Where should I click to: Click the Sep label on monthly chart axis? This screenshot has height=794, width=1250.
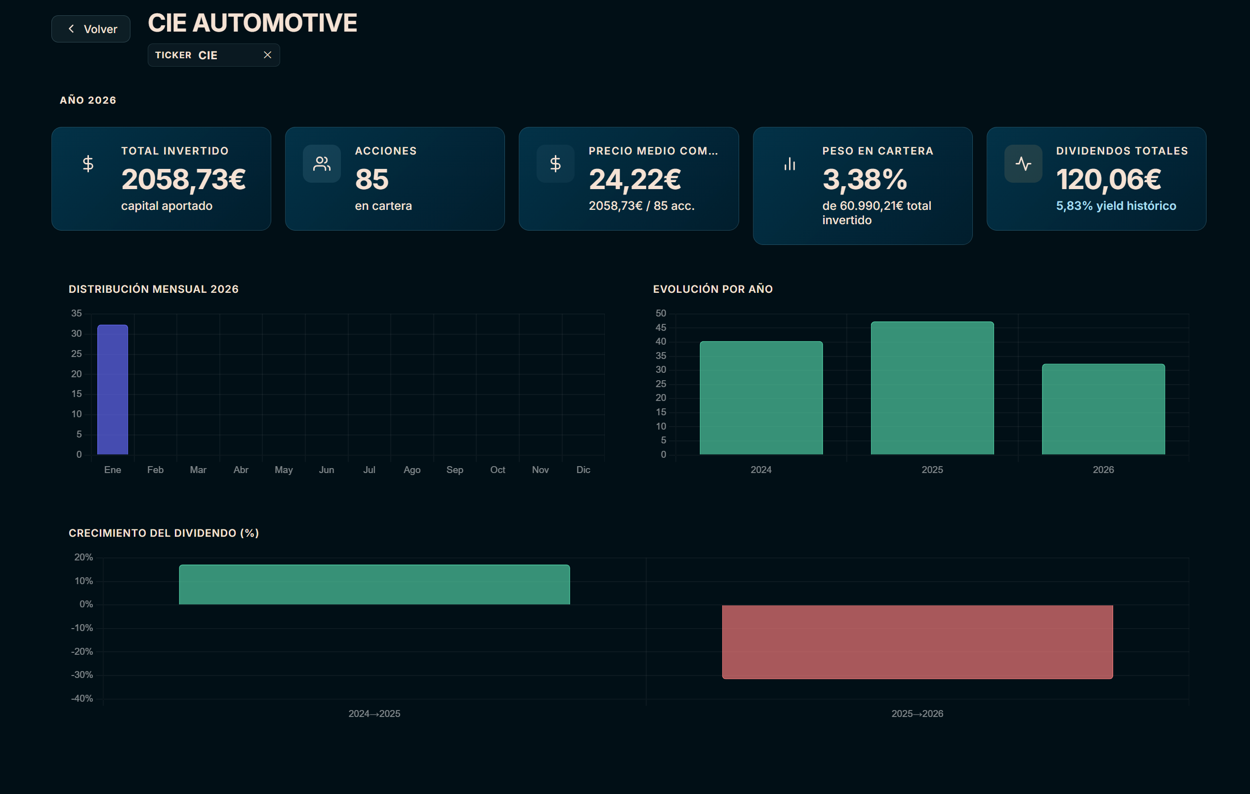(x=455, y=470)
